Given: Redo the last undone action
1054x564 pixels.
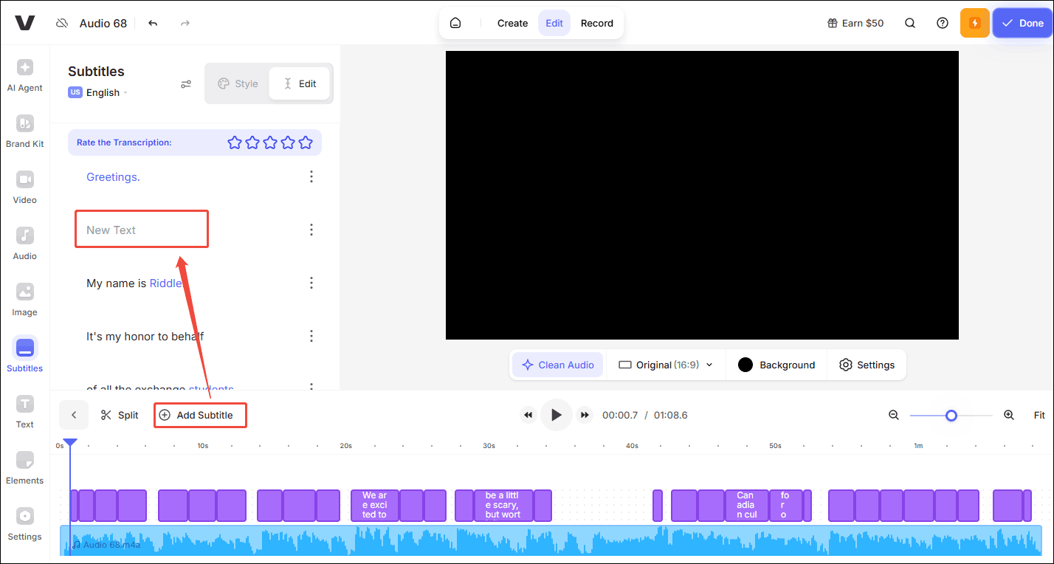Looking at the screenshot, I should [x=185, y=23].
